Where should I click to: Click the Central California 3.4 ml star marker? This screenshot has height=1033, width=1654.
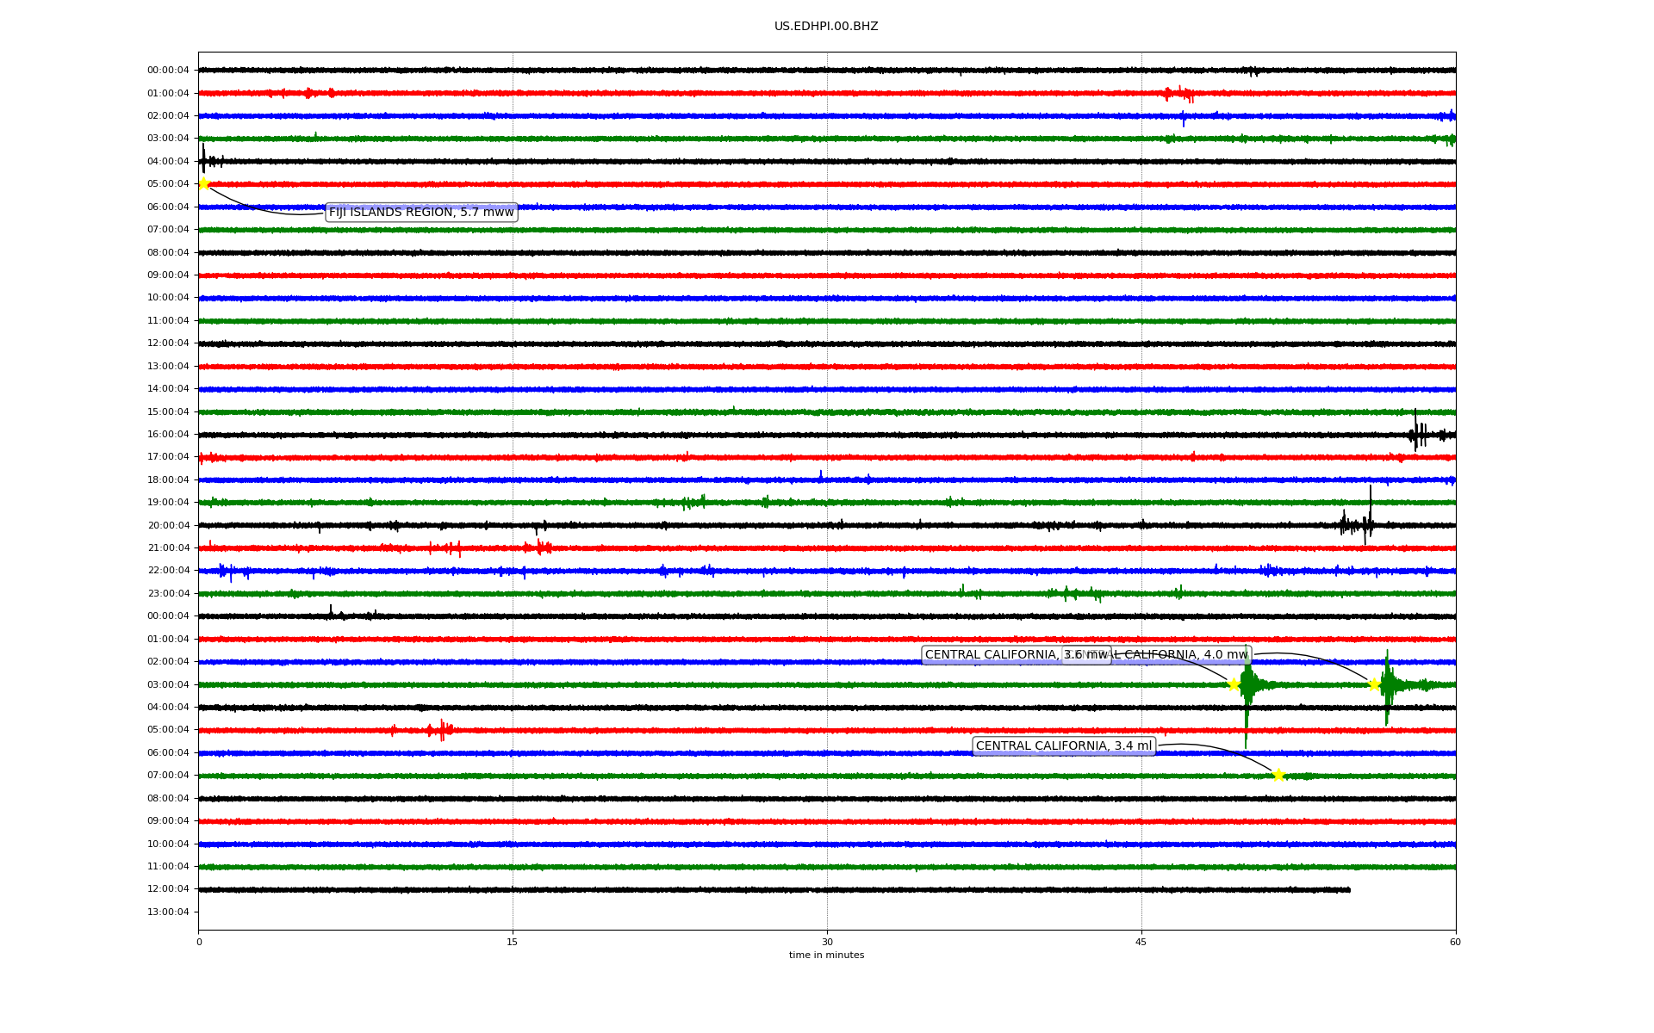(1278, 775)
